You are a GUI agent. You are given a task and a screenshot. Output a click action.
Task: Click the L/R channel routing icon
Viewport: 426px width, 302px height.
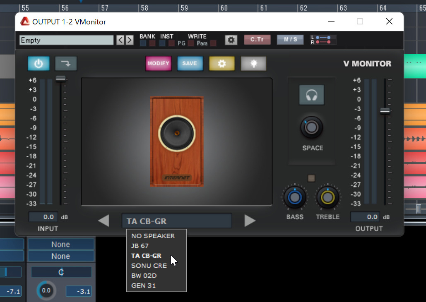point(323,40)
